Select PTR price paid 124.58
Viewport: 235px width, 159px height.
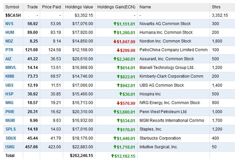(55, 50)
